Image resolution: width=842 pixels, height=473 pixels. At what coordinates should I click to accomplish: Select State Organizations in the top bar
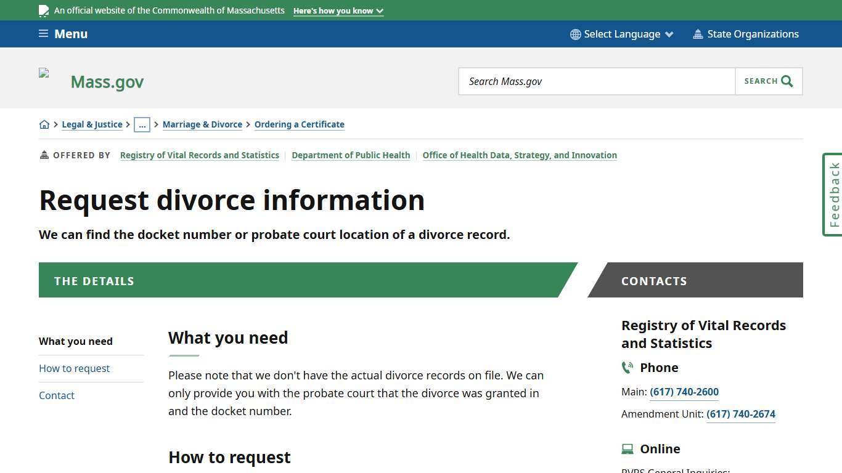[x=753, y=34]
